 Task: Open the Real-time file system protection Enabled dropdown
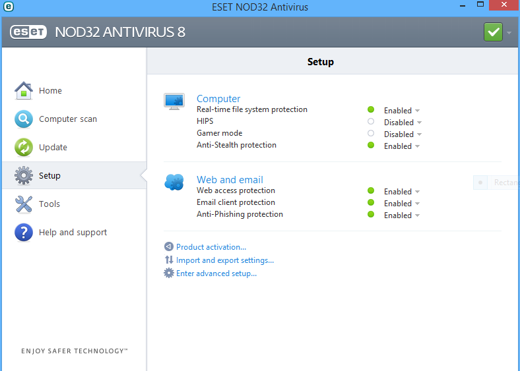click(x=402, y=110)
